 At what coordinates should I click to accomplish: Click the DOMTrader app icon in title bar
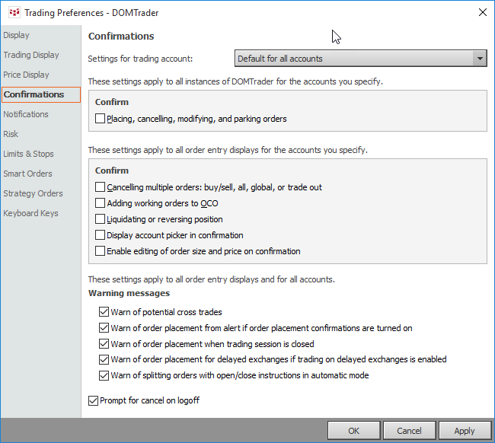pos(13,12)
